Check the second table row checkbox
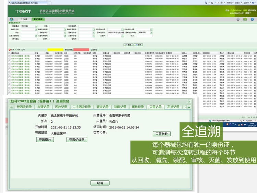Viewport: 257px width, 193px height. pos(9,58)
